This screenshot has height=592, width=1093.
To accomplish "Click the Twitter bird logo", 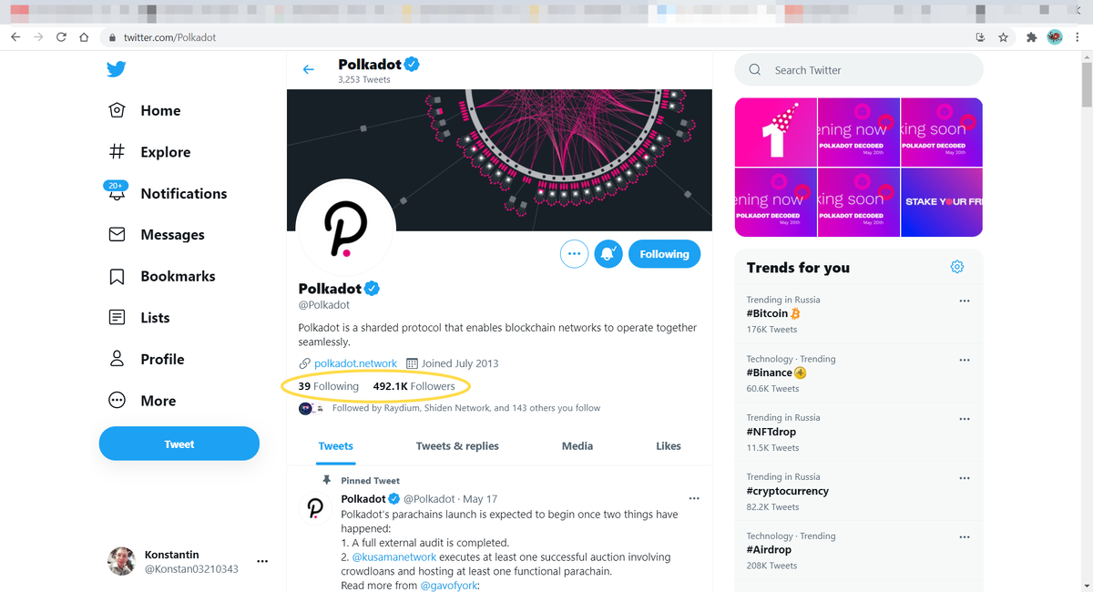I will pos(116,69).
